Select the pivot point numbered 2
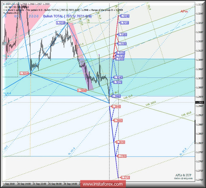The height and width of the screenshot is (188, 206). click(31, 75)
